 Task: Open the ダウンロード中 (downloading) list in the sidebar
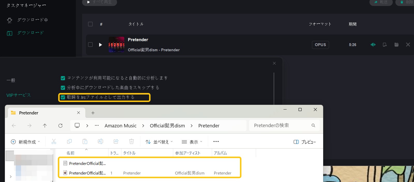click(27, 20)
